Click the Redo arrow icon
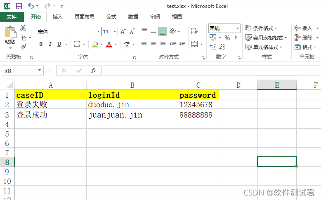321x200 pixels. click(47, 6)
